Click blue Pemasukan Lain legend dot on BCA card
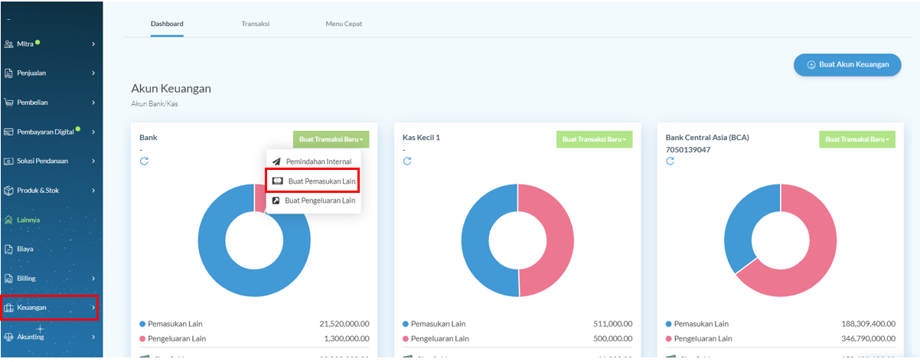Image resolution: width=920 pixels, height=362 pixels. 669,324
